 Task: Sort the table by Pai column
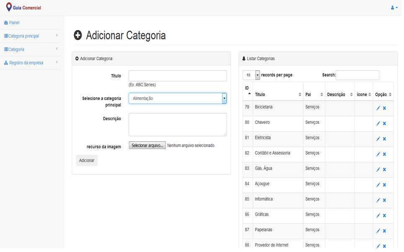point(314,95)
